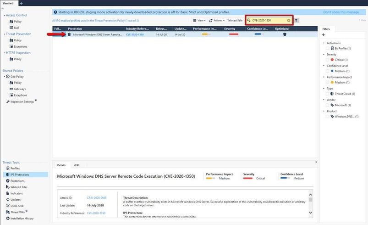Click the Tailored Safe button
The image size is (368, 225).
click(235, 21)
